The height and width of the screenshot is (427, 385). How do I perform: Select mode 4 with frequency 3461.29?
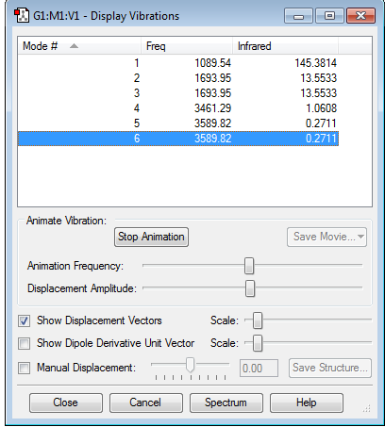pyautogui.click(x=178, y=108)
